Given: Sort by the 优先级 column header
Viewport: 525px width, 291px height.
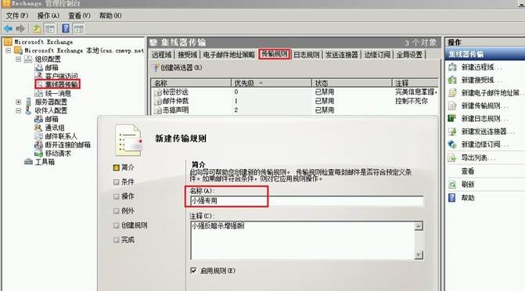Looking at the screenshot, I should pyautogui.click(x=271, y=83).
